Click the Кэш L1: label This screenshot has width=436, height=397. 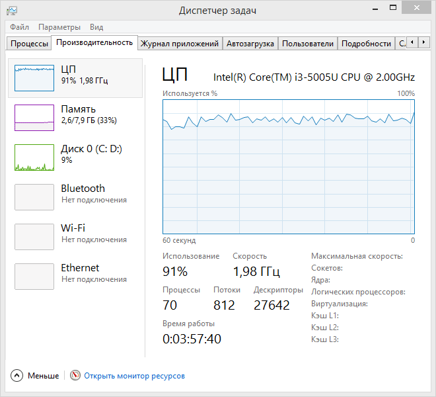325,316
